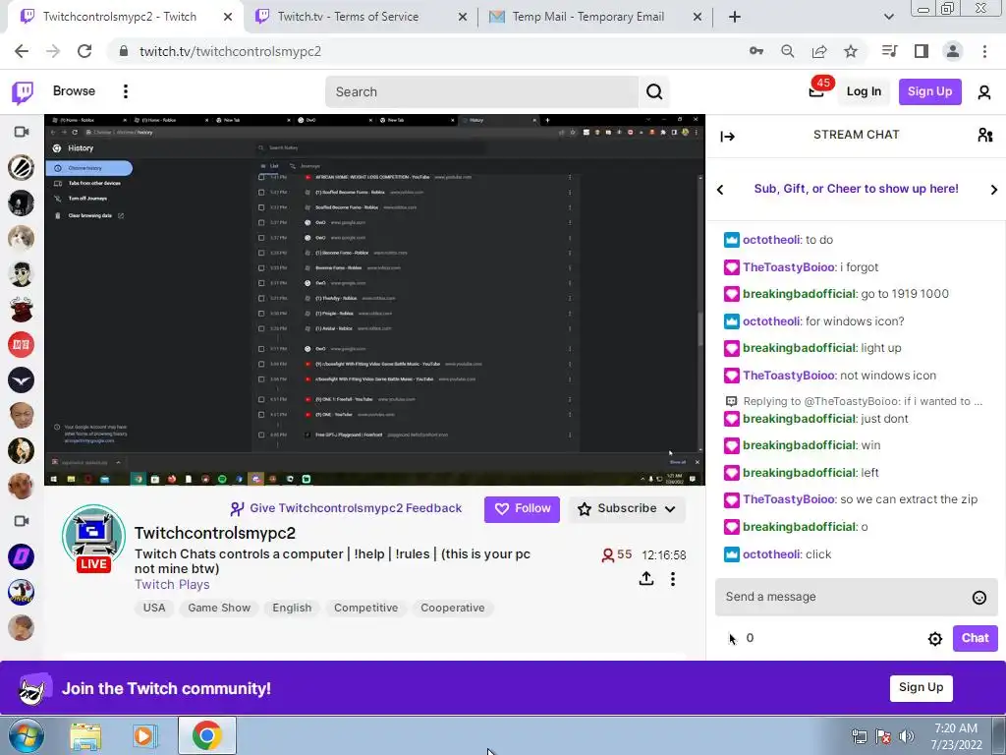Reload the page
Image resolution: width=1006 pixels, height=755 pixels.
pyautogui.click(x=84, y=51)
